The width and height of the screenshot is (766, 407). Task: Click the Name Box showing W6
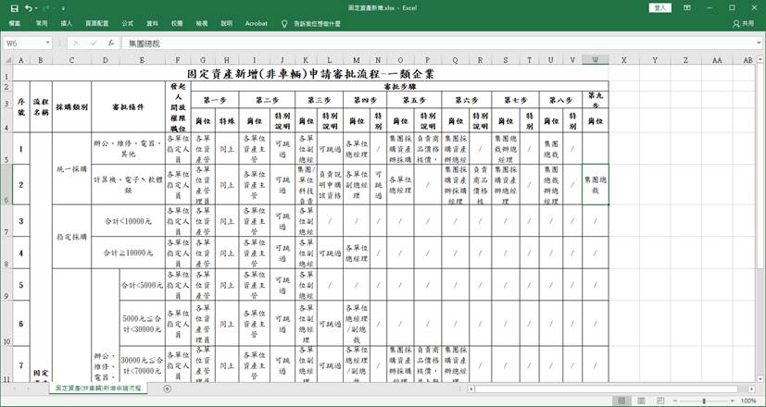(23, 43)
